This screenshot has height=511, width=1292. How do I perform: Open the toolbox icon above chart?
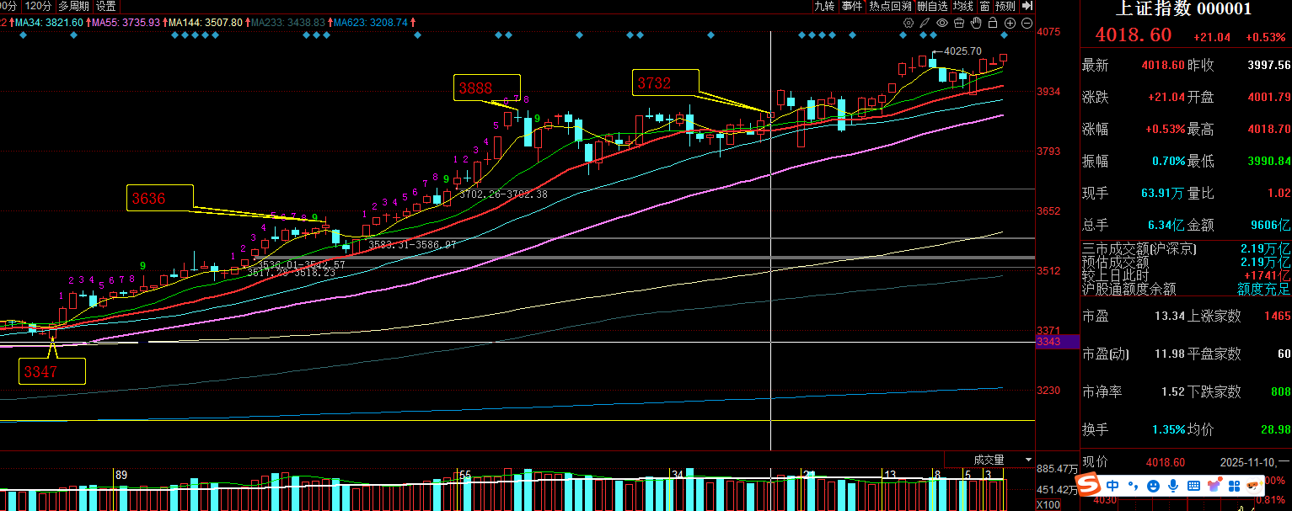959,23
